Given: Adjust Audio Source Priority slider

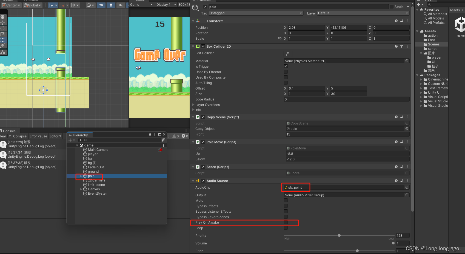Looking at the screenshot, I should [339, 235].
